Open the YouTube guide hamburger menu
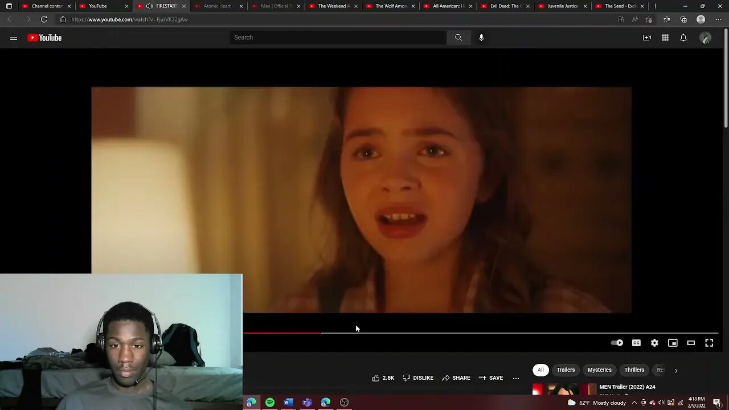This screenshot has width=729, height=410. [x=14, y=38]
